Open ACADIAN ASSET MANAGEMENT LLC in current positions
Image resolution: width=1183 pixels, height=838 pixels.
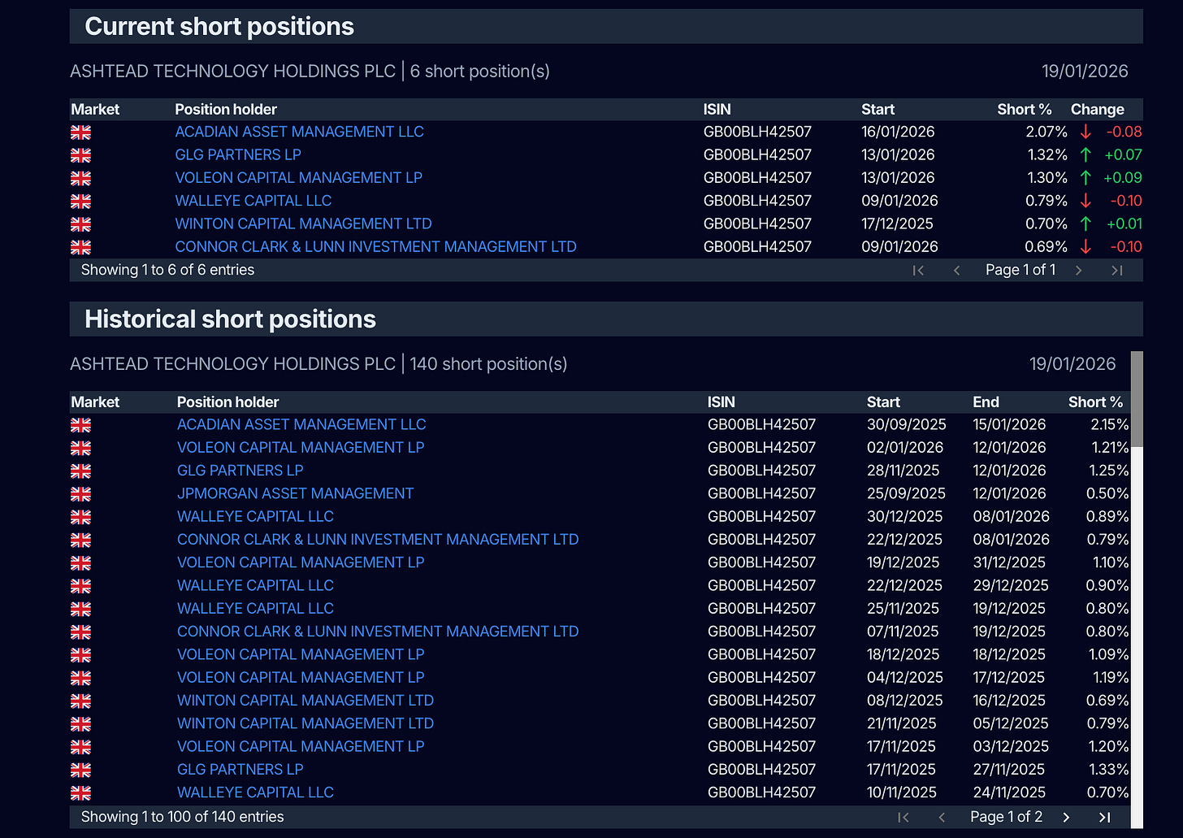[x=299, y=132]
